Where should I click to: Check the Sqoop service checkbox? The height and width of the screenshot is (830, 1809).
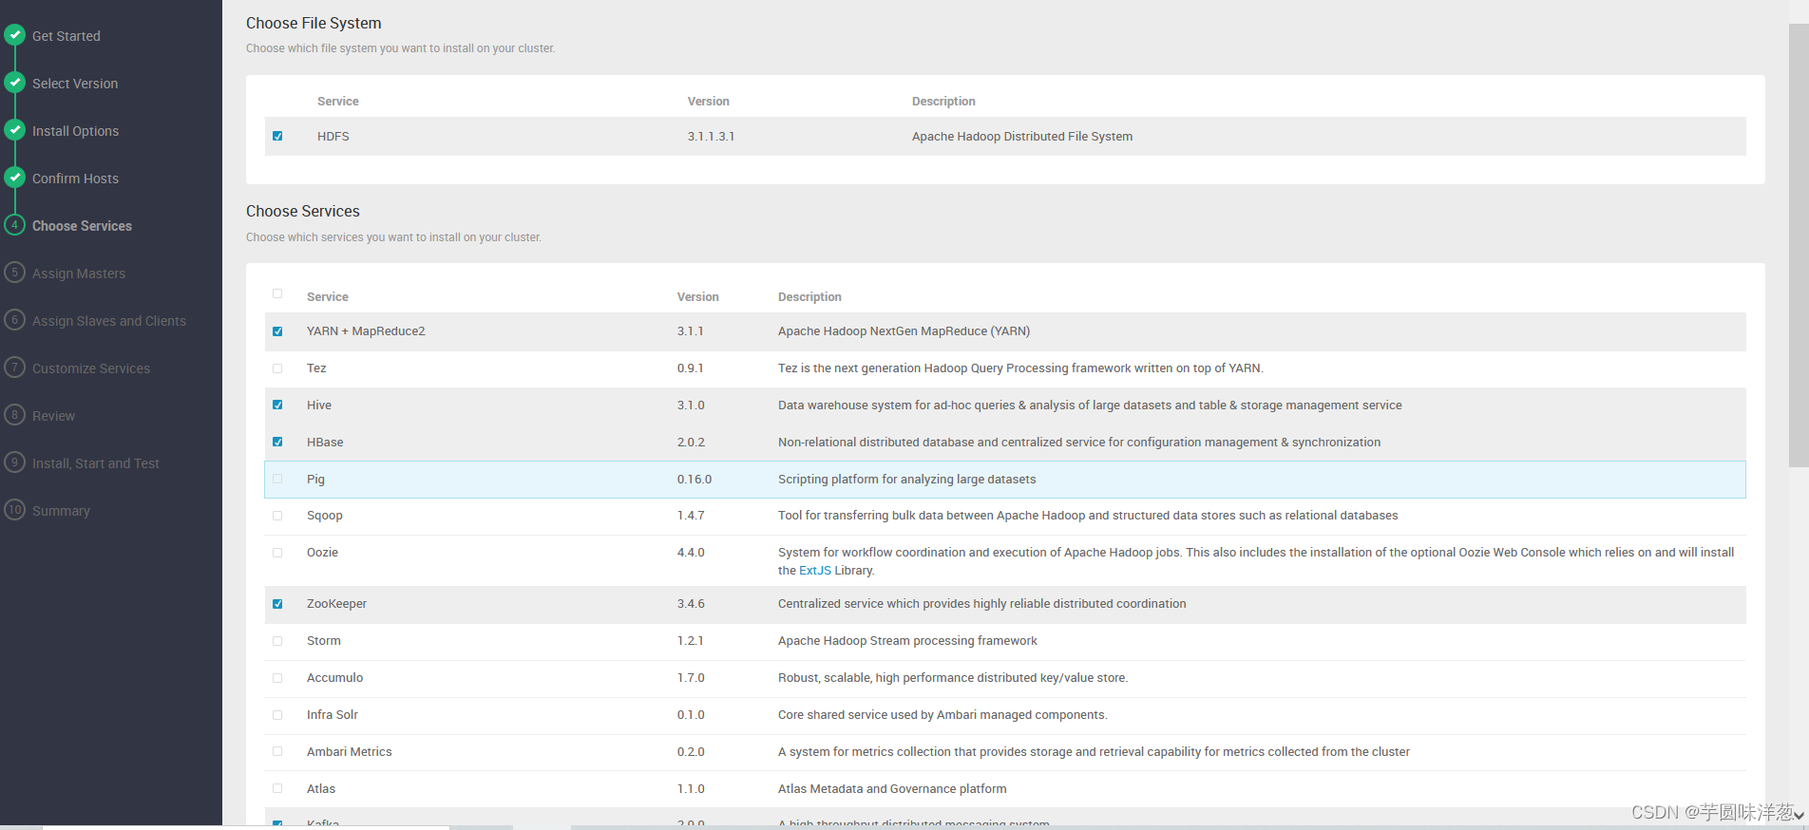[277, 516]
